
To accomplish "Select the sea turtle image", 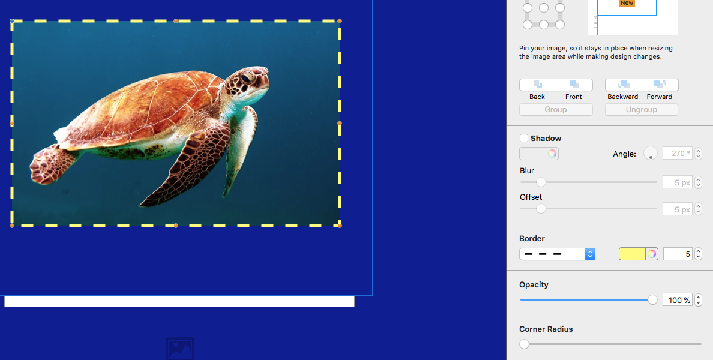I will coord(175,123).
